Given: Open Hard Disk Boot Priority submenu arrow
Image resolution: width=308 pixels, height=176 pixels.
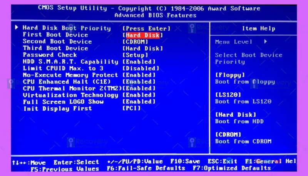Looking at the screenshot, I should tap(17, 27).
